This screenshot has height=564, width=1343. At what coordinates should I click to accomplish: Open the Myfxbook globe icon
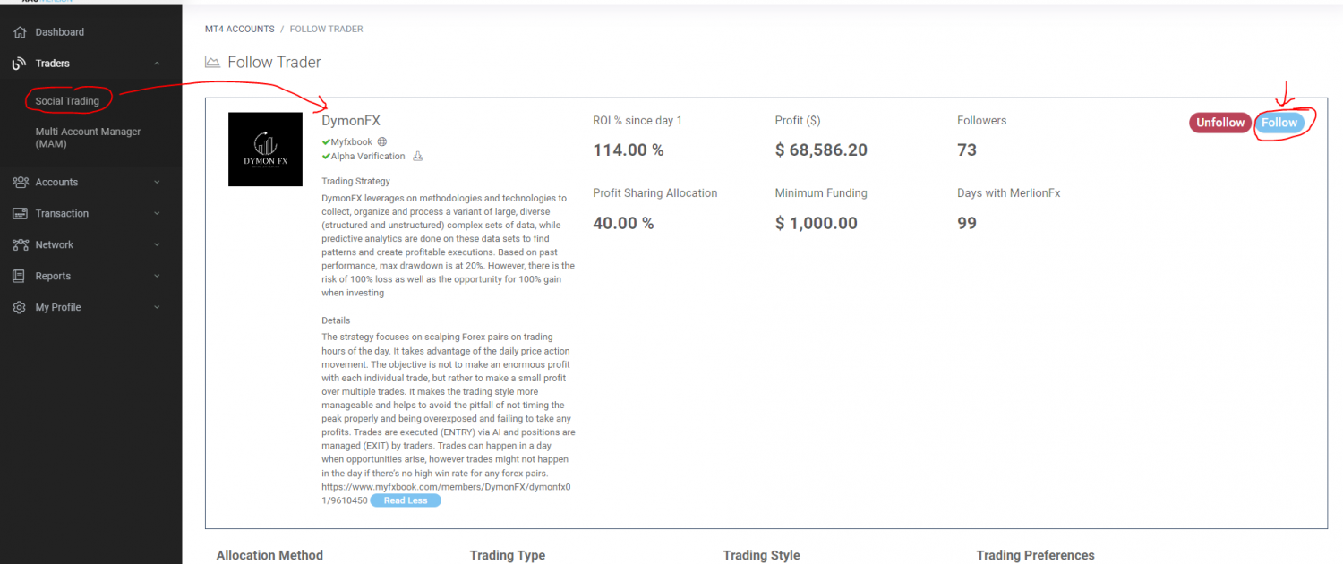click(x=382, y=141)
